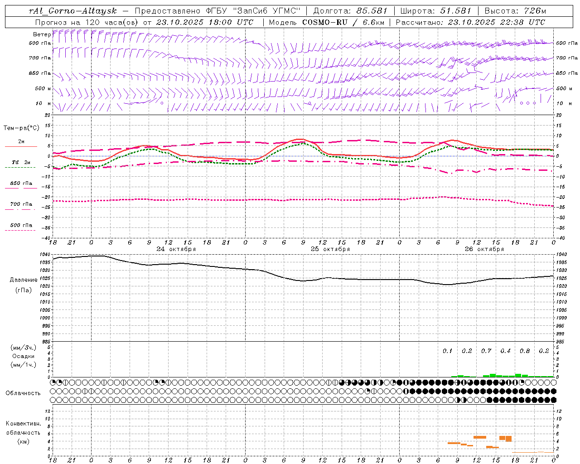The image size is (580, 464).
Task: Click the '2м' temperature legend entry
Action: (21, 141)
